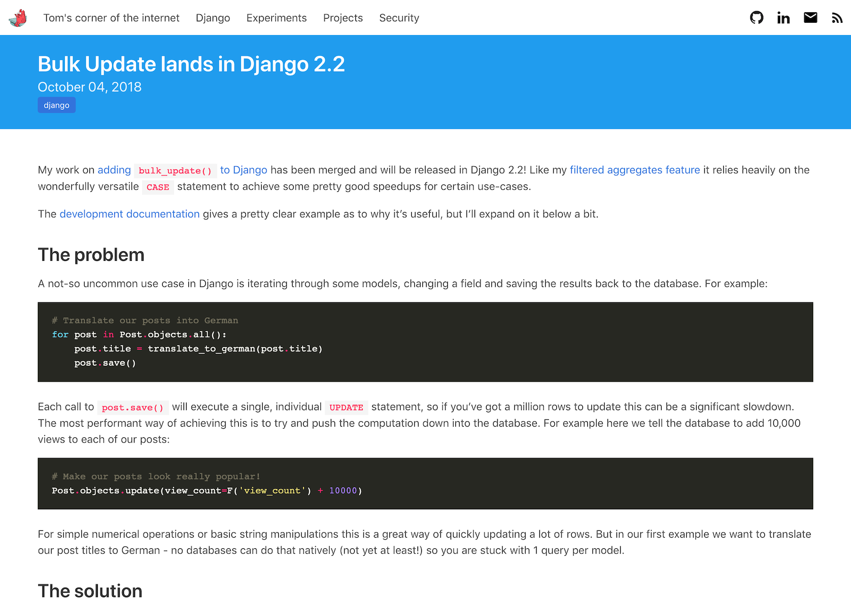The width and height of the screenshot is (851, 602).
Task: Click the '# Translate our posts into German' comment
Action: click(x=145, y=320)
